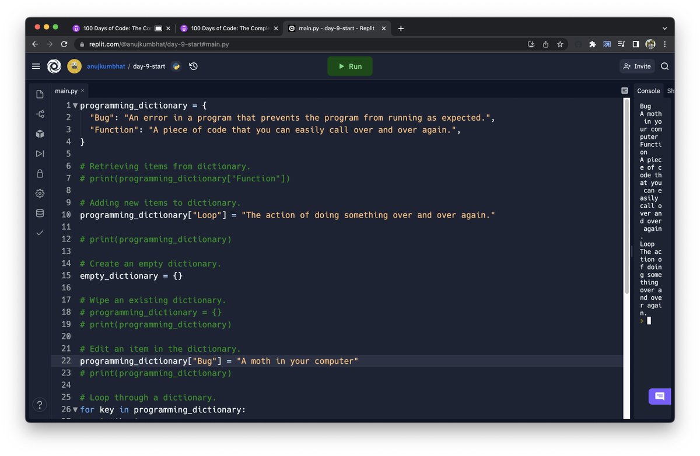Click the search magnifier icon in header
The height and width of the screenshot is (456, 700).
tap(664, 66)
